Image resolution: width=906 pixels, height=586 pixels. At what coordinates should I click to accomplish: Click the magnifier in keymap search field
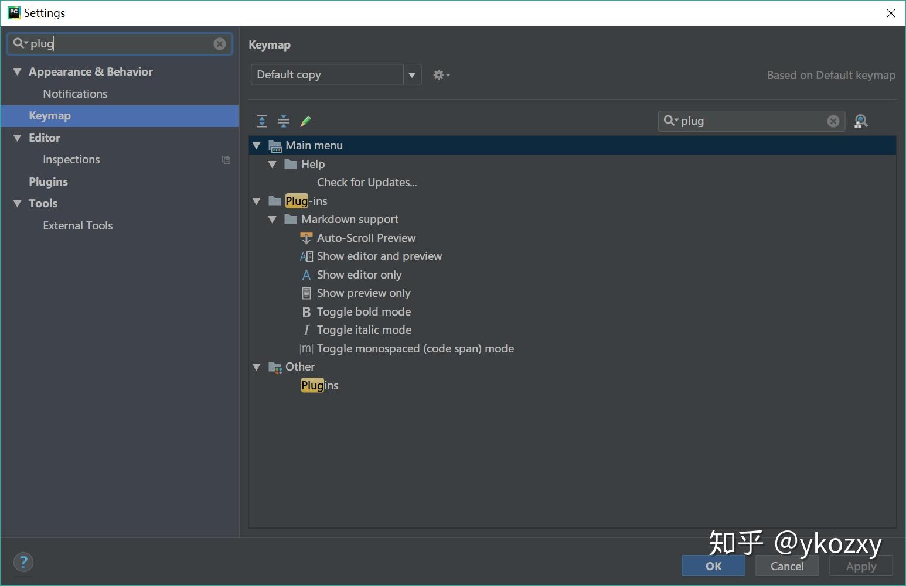tap(670, 121)
